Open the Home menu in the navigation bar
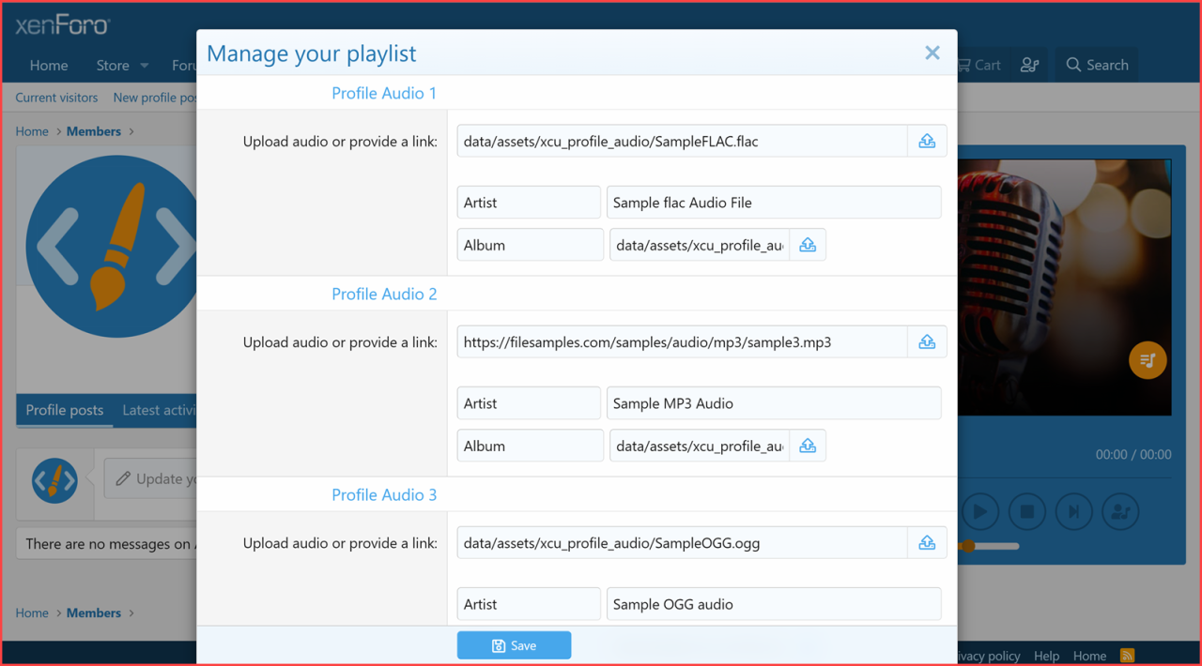The height and width of the screenshot is (666, 1202). coord(48,65)
